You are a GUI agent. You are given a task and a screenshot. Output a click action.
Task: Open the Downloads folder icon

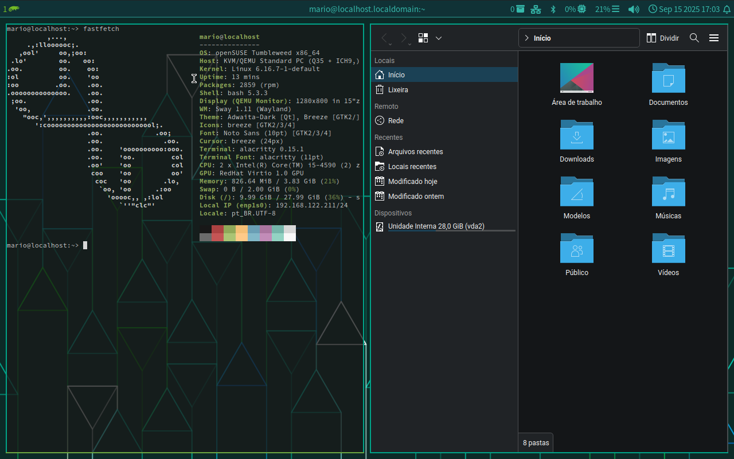[x=576, y=135]
